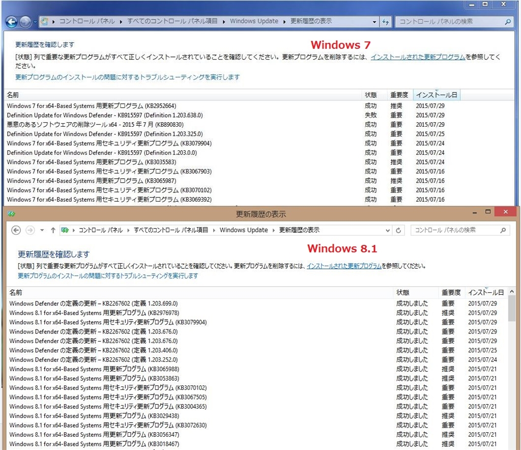Select すべてのコントロール パネル項目 breadcrumb in Windows 7 window
Screen dimensions: 521x450
point(172,21)
